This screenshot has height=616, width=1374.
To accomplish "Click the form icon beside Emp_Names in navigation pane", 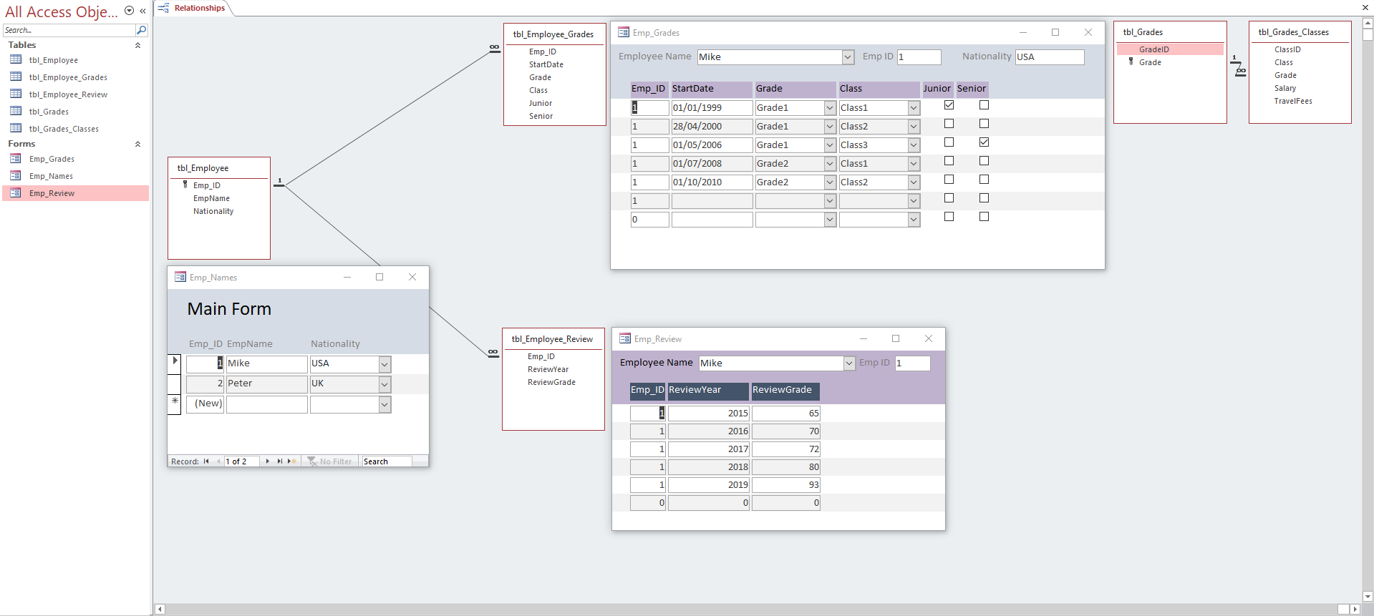I will tap(16, 175).
